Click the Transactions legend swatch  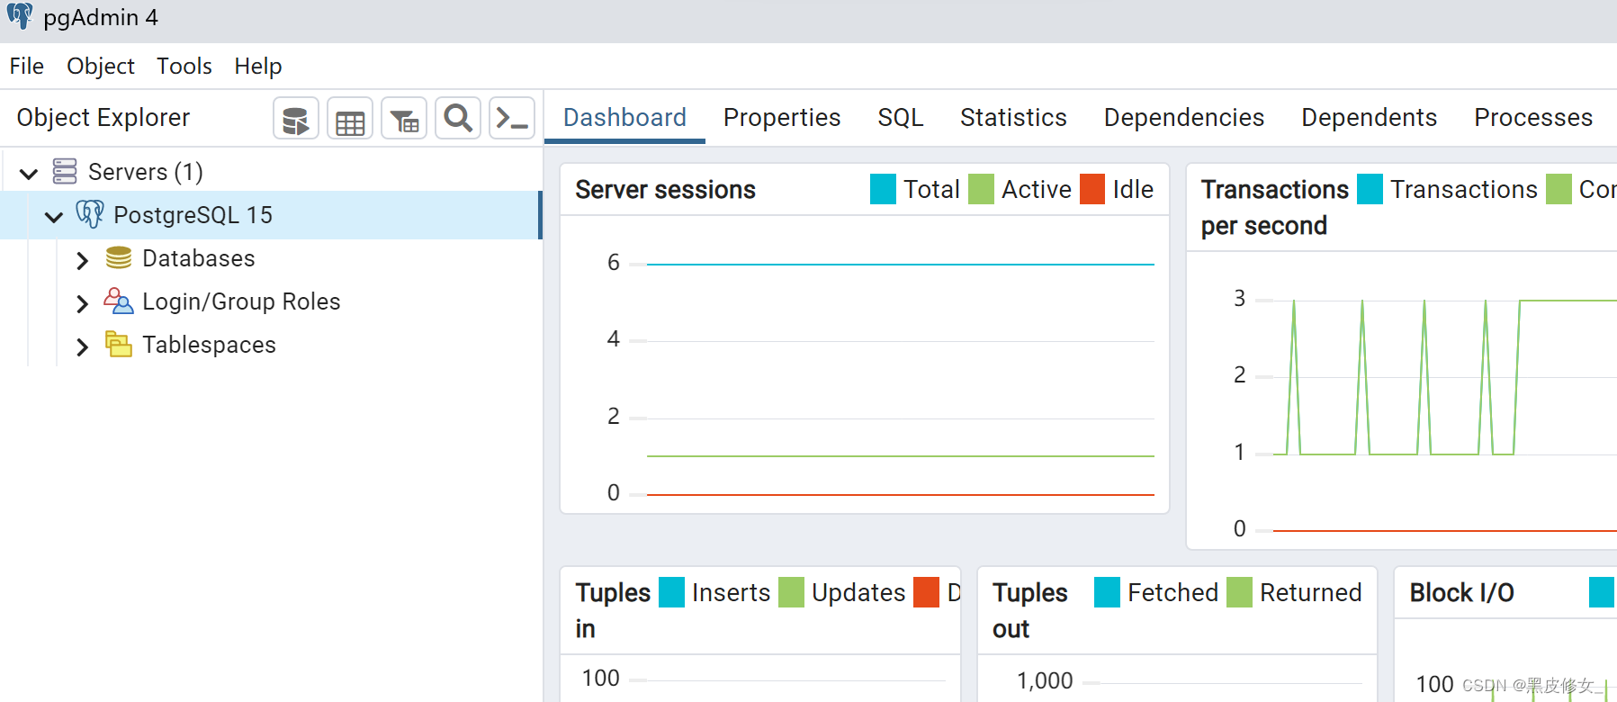pos(1370,189)
